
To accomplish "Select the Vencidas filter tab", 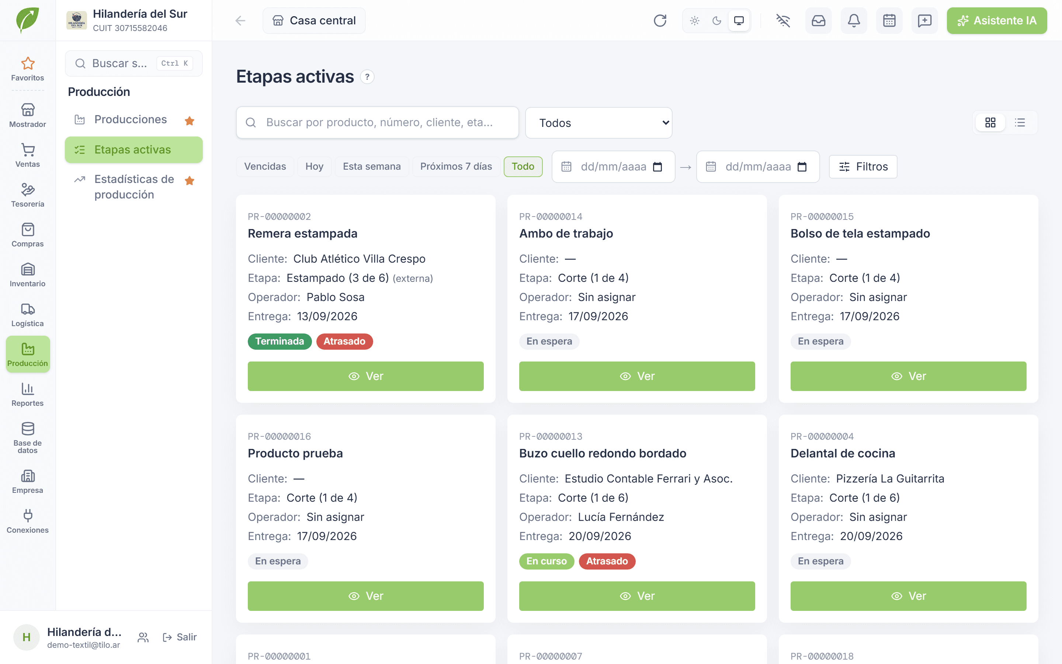I will [x=265, y=166].
